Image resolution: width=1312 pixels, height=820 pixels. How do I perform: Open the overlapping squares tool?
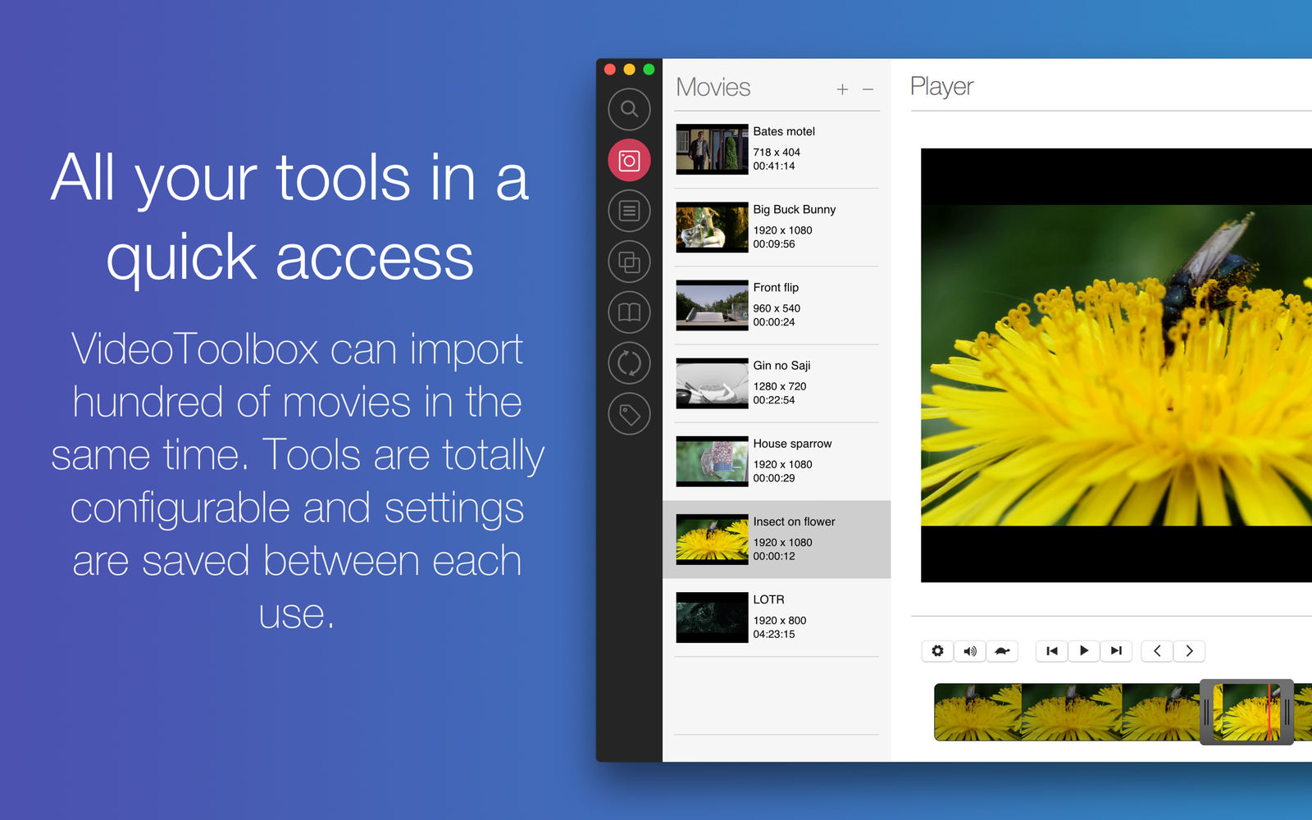[629, 262]
